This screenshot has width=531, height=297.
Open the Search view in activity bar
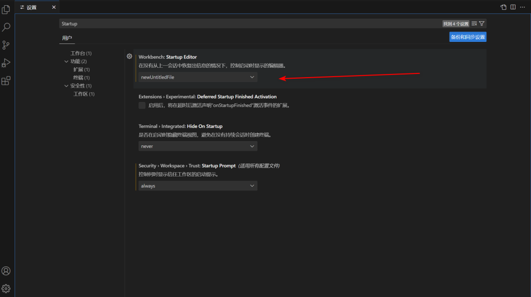click(6, 27)
